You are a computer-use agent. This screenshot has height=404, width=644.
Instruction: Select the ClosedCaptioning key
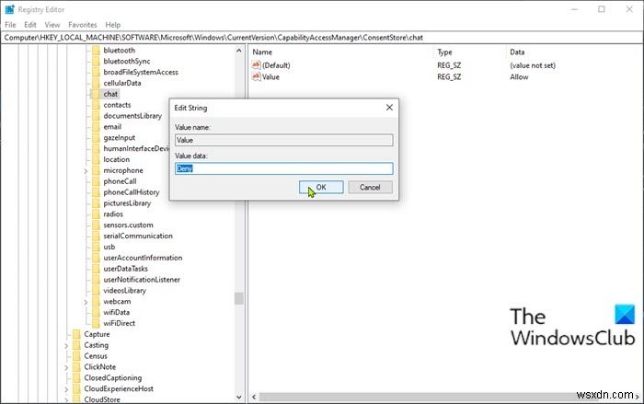coord(113,377)
